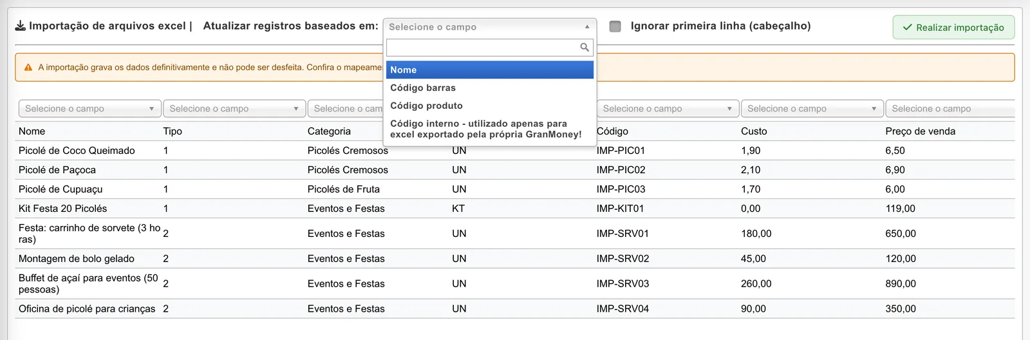Click the Preço de venda header
The image size is (1030, 340).
920,131
